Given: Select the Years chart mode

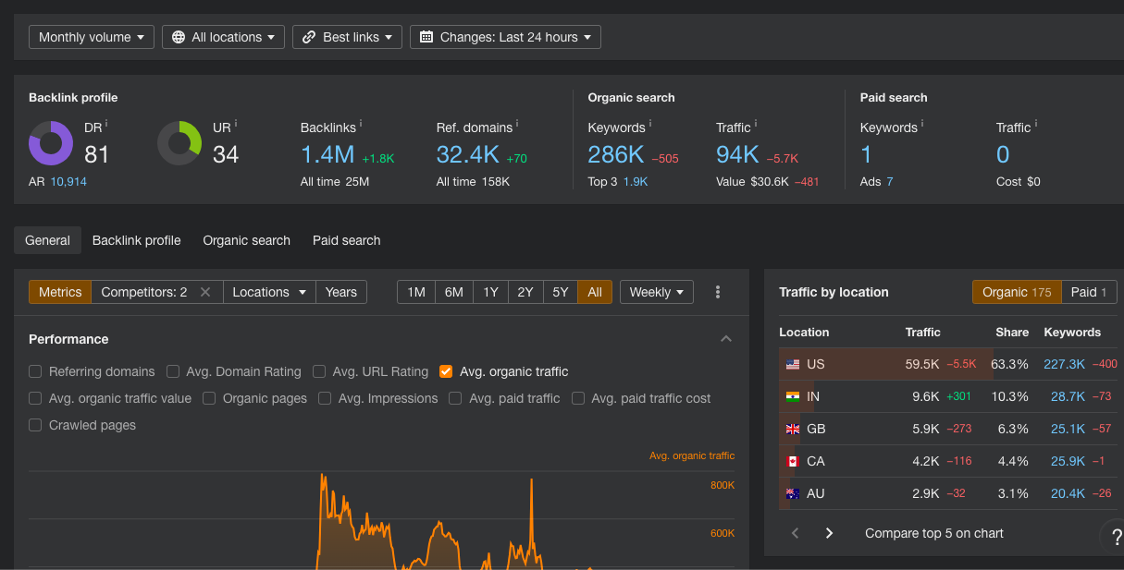Looking at the screenshot, I should click(341, 292).
